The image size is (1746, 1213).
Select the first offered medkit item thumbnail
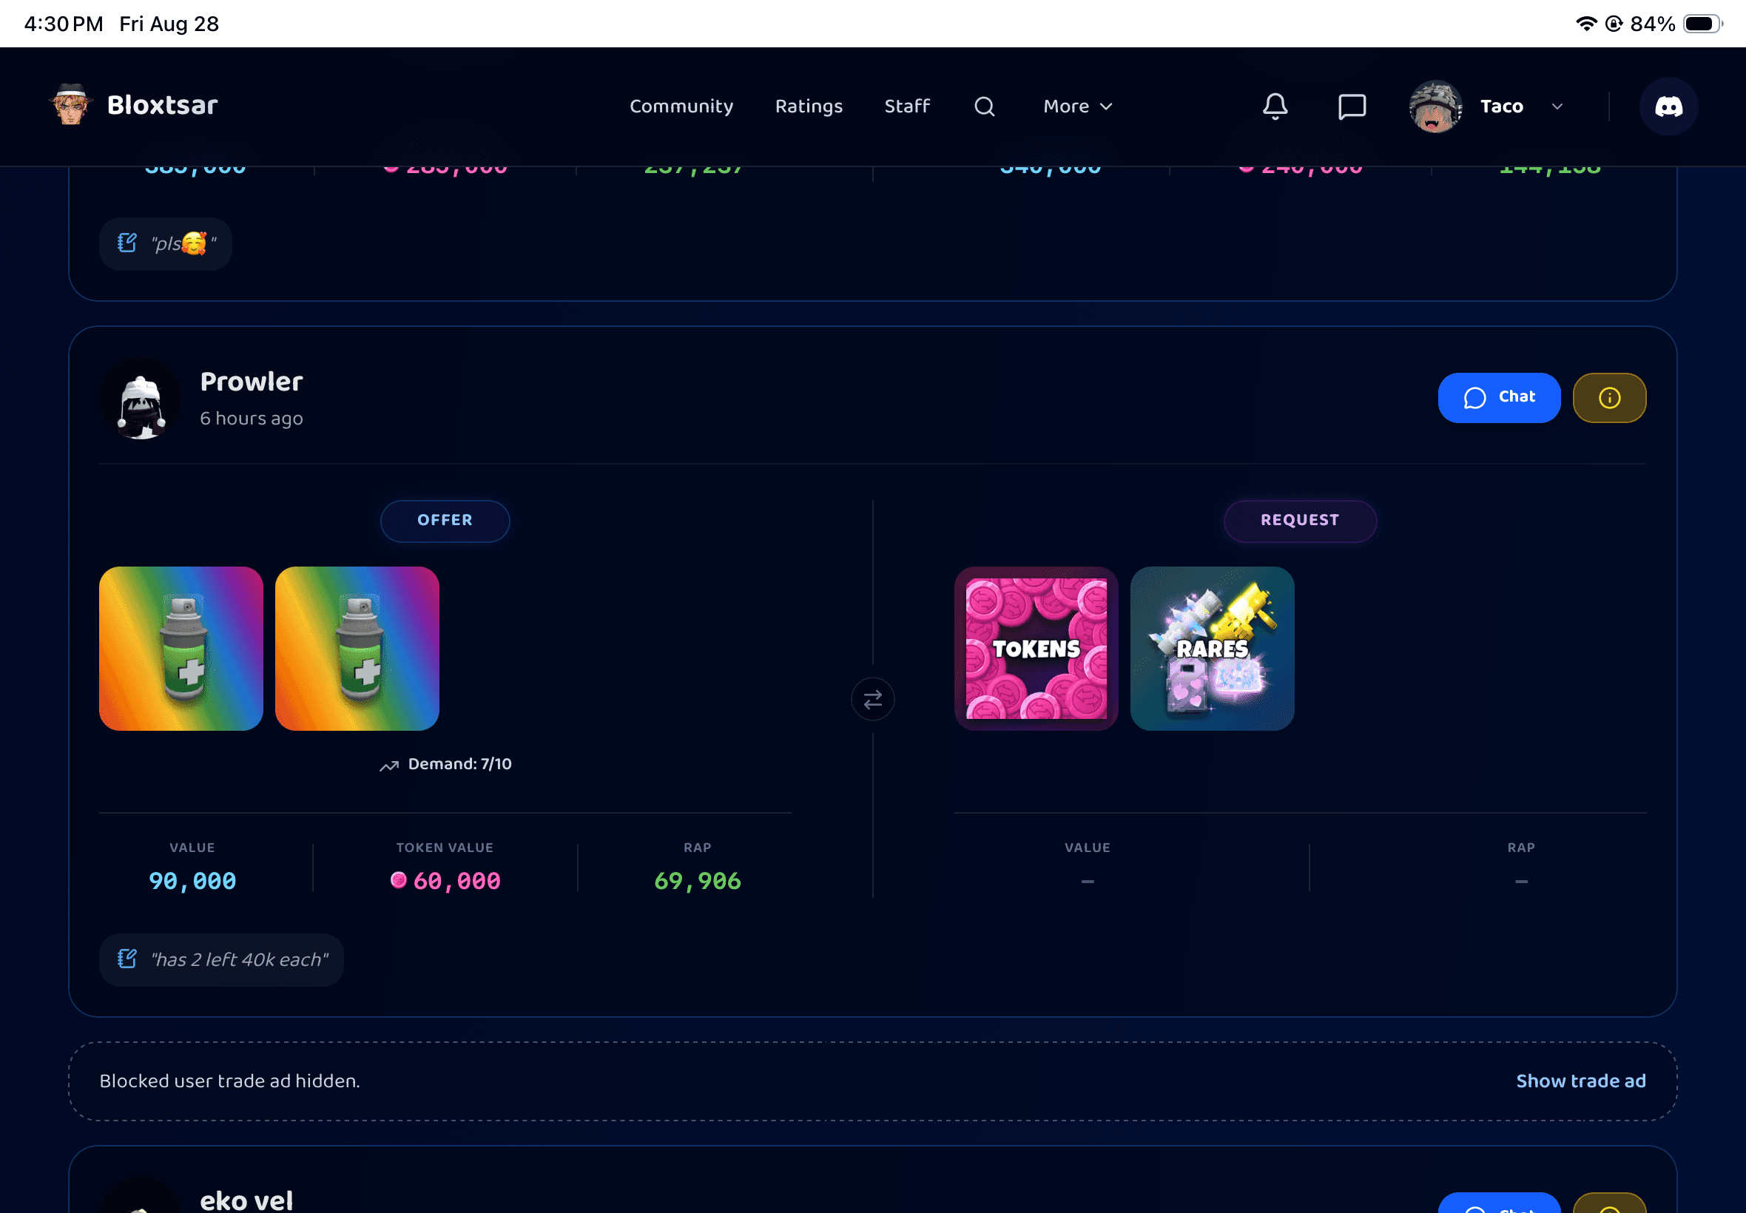[x=181, y=649]
